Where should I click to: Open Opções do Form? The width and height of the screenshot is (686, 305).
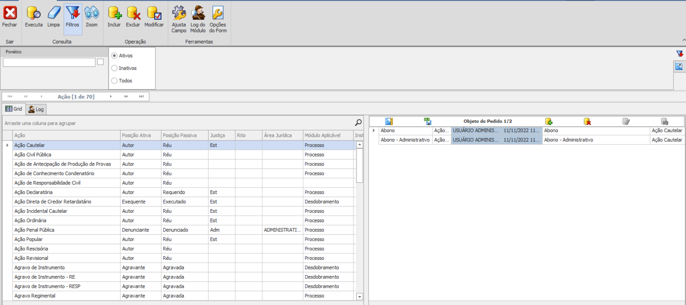coord(218,20)
